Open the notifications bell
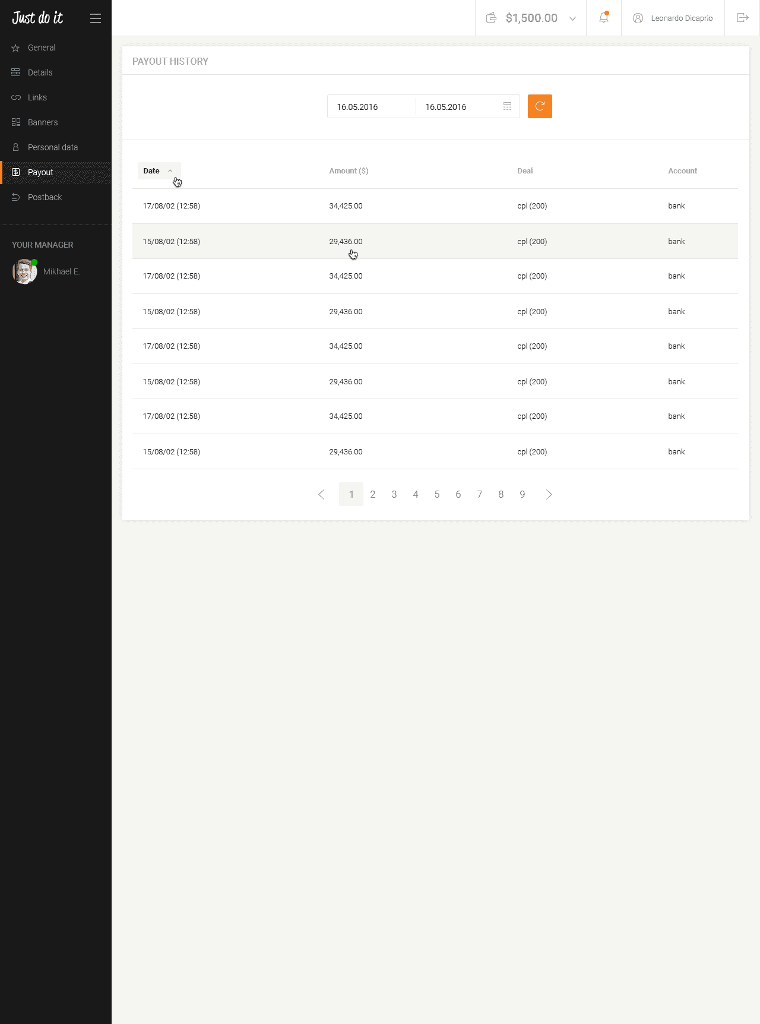Screen dimensions: 760x1024 click(603, 18)
